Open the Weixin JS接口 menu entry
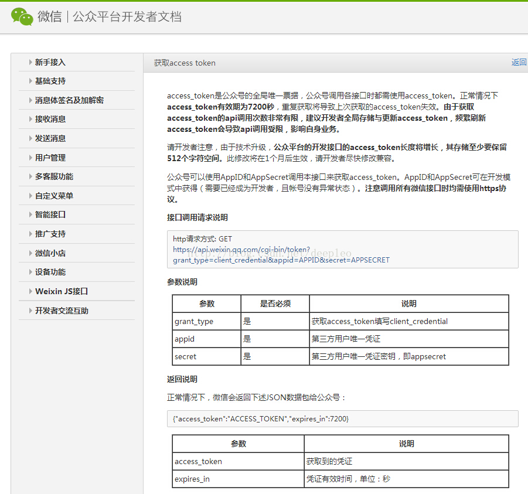Image resolution: width=528 pixels, height=494 pixels. tap(62, 291)
